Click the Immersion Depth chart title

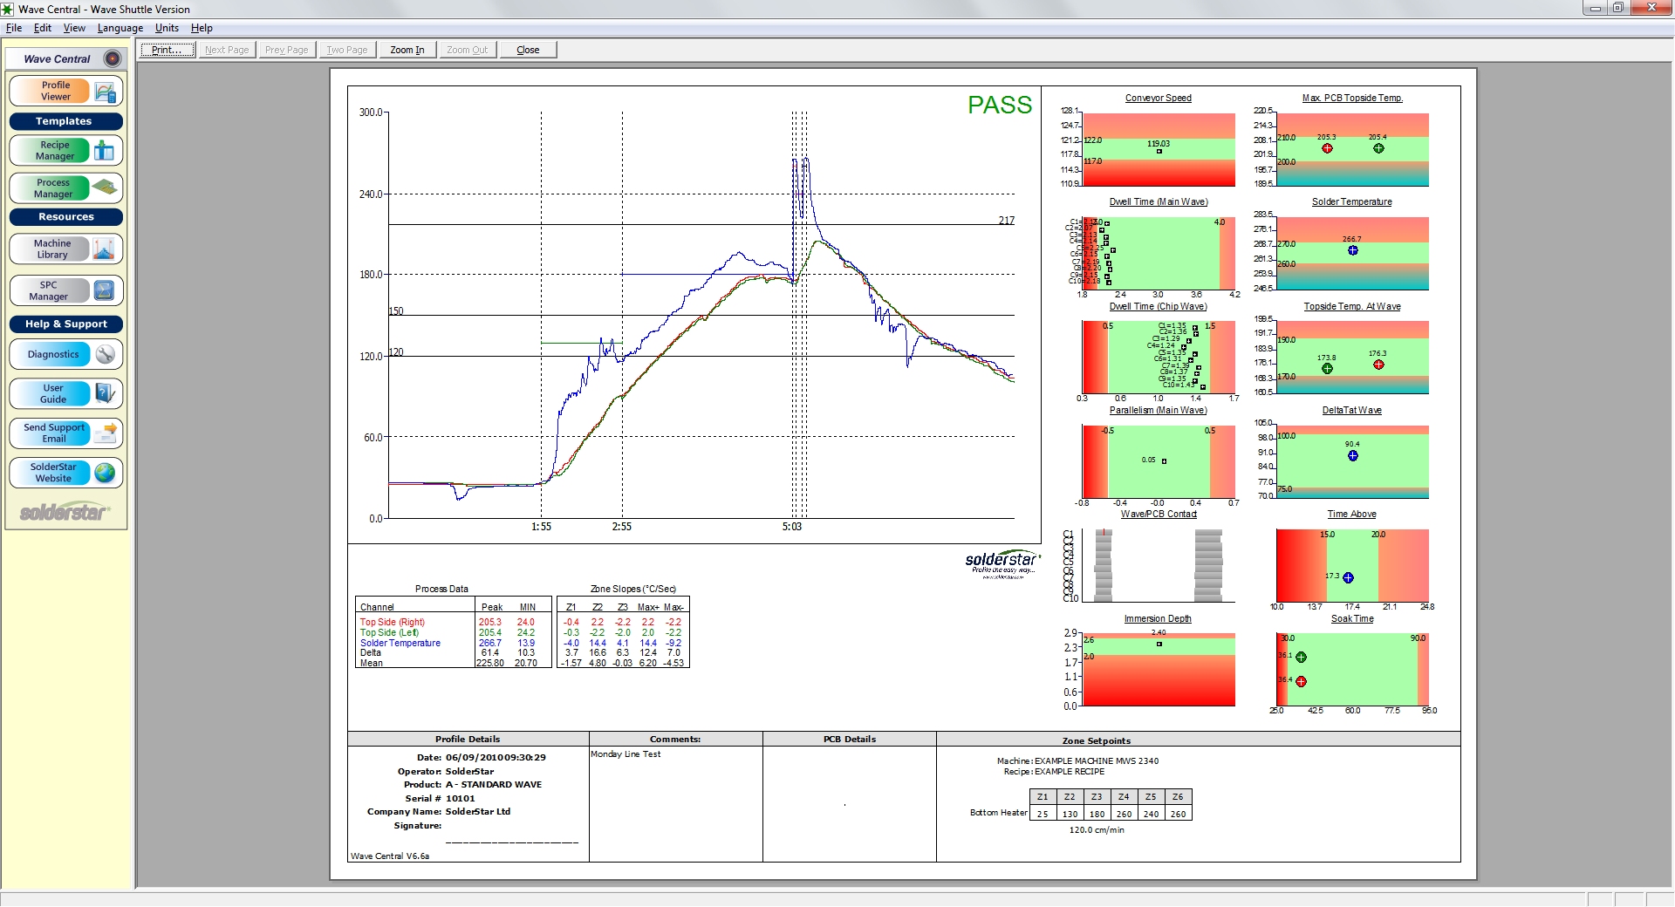[x=1158, y=618]
